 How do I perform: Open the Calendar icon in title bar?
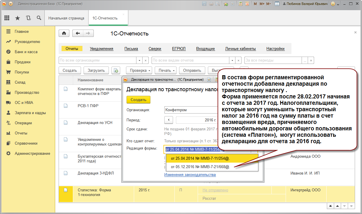[x=247, y=4]
